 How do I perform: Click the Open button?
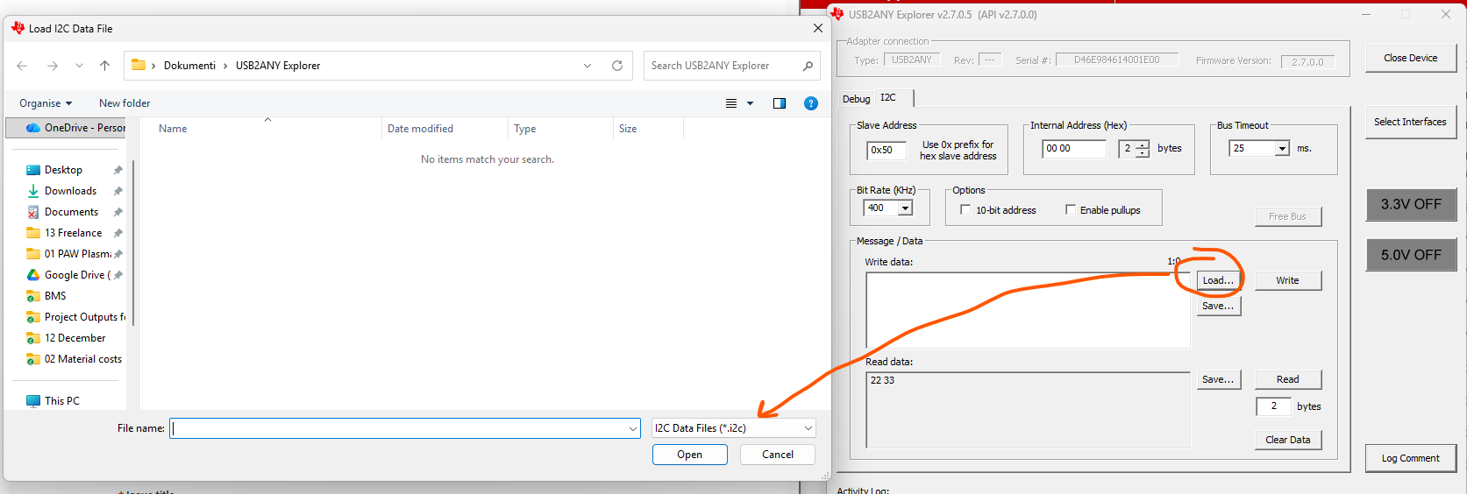click(x=689, y=455)
